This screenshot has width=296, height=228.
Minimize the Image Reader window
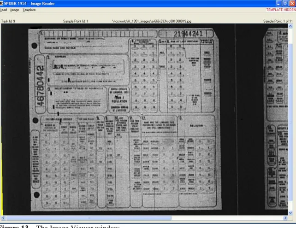[x=278, y=3]
